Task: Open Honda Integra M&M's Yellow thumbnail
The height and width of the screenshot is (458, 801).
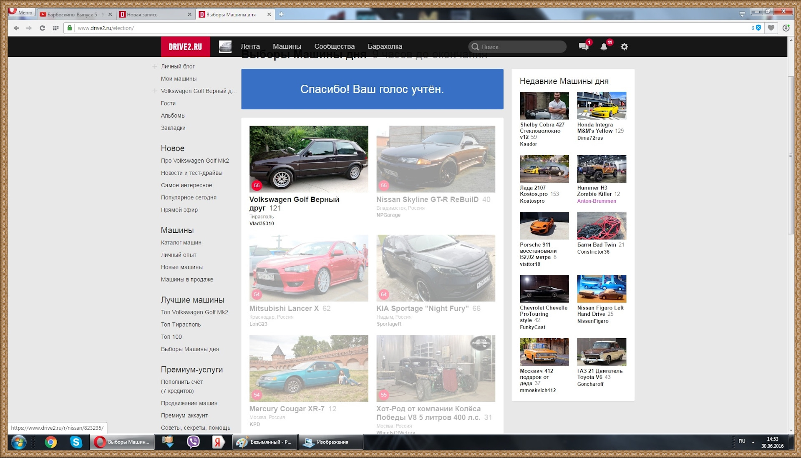Action: [x=602, y=106]
